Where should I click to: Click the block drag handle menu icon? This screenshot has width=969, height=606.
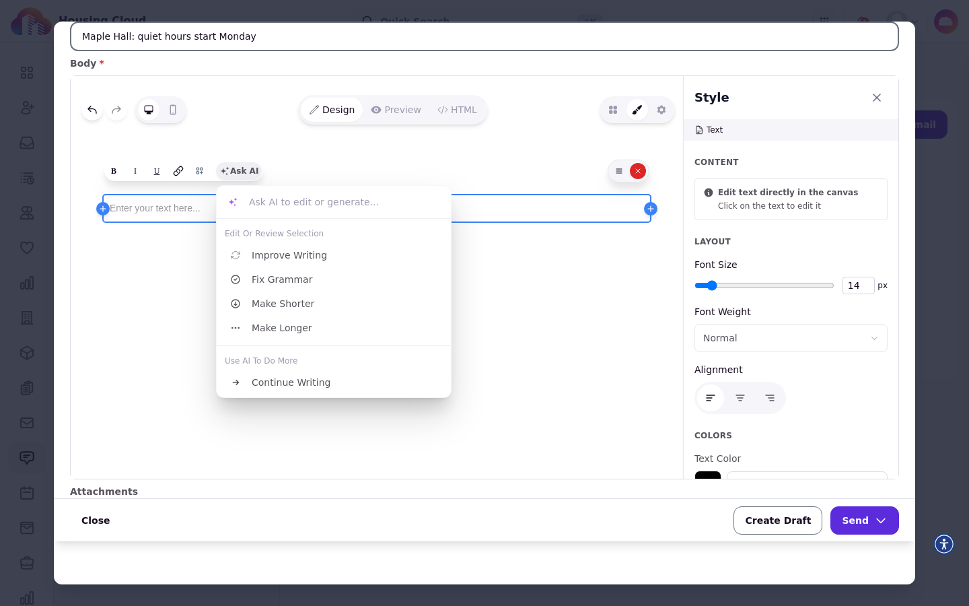click(619, 171)
